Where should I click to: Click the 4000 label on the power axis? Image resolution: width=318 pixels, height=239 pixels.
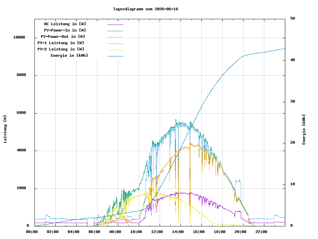[x=21, y=150]
